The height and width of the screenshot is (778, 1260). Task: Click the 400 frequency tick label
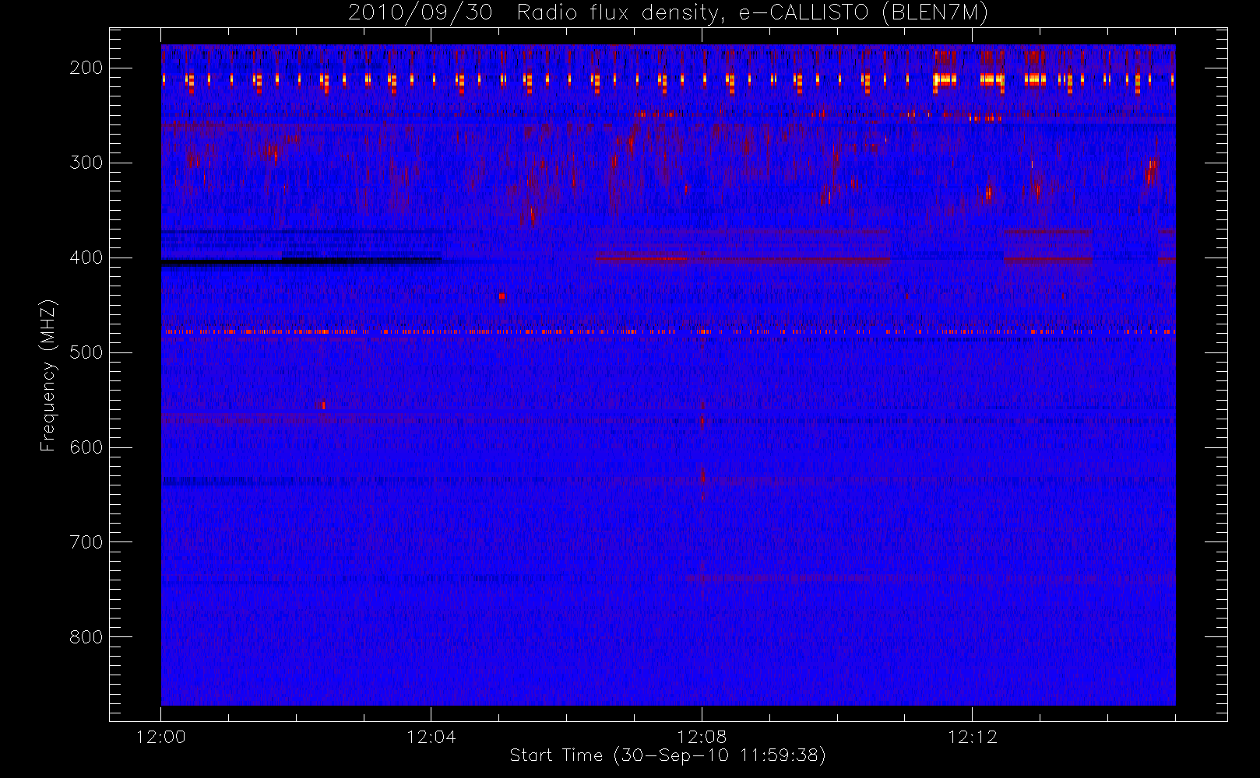86,258
